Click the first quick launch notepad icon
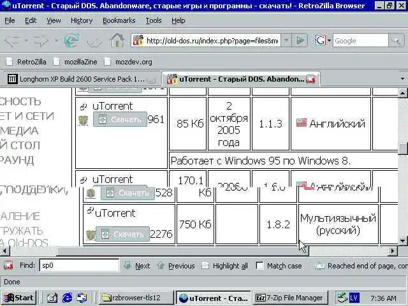The width and height of the screenshot is (408, 306). click(x=52, y=298)
